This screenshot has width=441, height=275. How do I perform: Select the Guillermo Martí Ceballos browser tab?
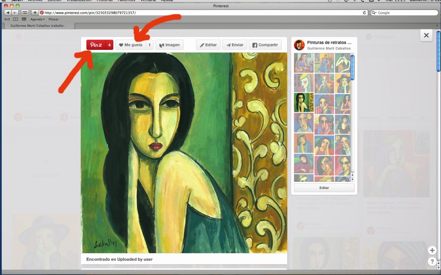(x=39, y=26)
